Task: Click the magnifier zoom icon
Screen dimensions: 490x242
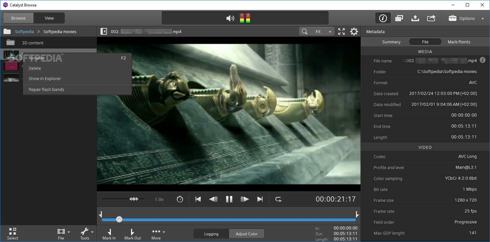Action: point(304,31)
